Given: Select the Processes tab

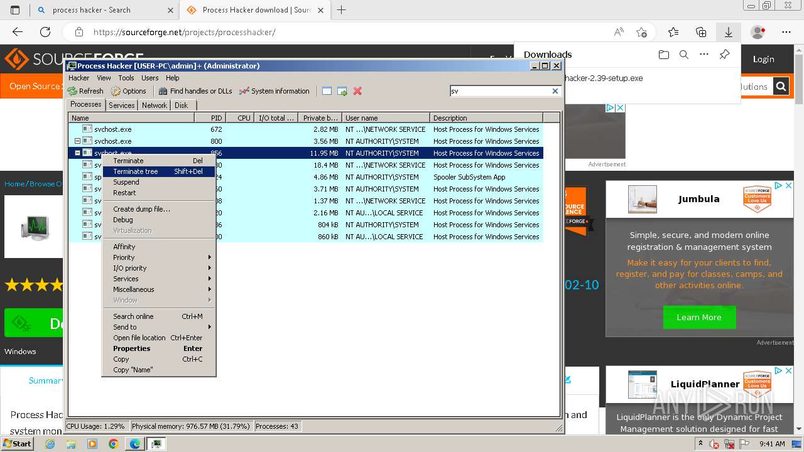Looking at the screenshot, I should tap(86, 104).
